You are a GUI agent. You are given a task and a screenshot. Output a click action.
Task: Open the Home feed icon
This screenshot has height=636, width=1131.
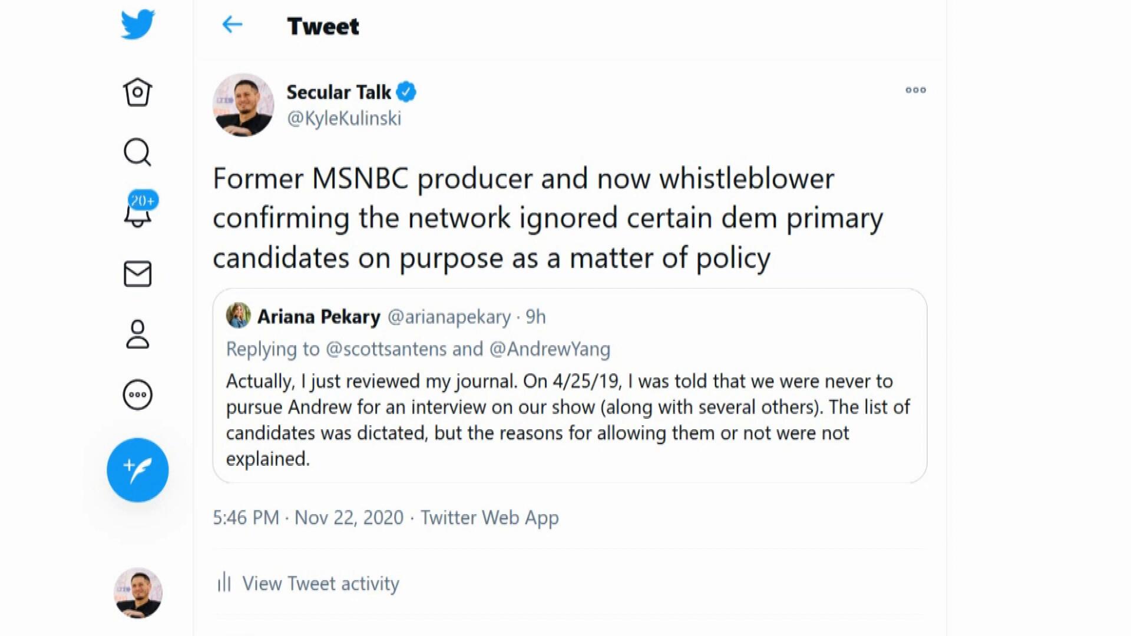click(137, 92)
